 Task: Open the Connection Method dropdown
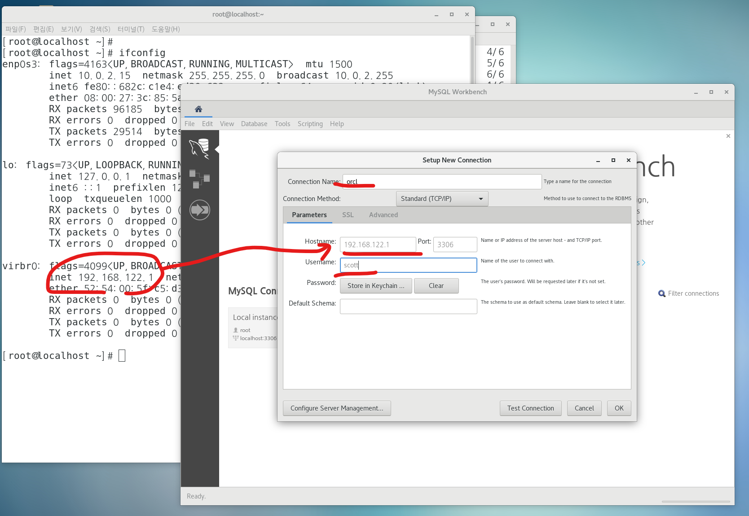[x=442, y=199]
